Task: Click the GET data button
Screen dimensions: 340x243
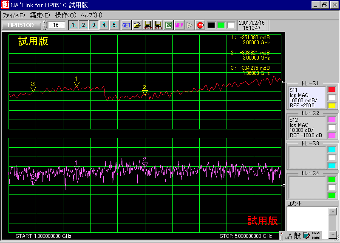Action: (x=126, y=25)
